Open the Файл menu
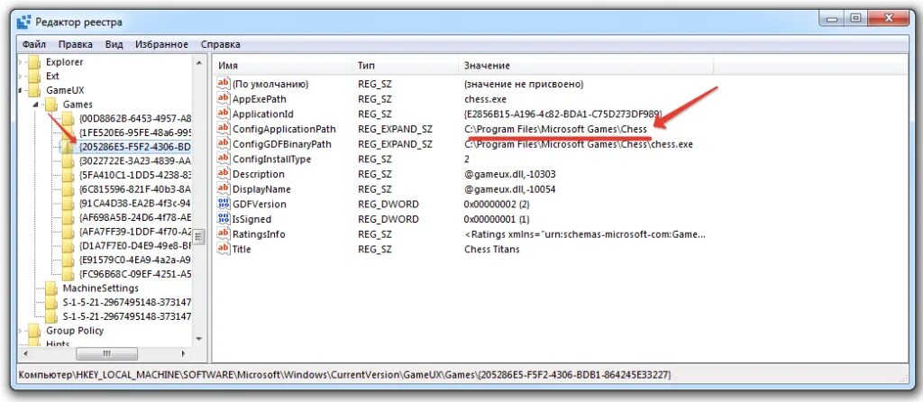Viewport: 923px width, 402px height. 34,45
